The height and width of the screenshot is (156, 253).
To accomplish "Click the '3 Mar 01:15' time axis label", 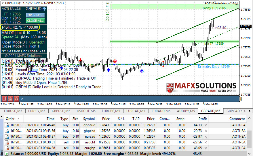I will (118, 104).
